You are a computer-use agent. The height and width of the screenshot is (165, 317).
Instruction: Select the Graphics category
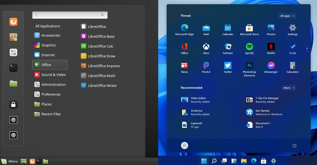point(49,45)
